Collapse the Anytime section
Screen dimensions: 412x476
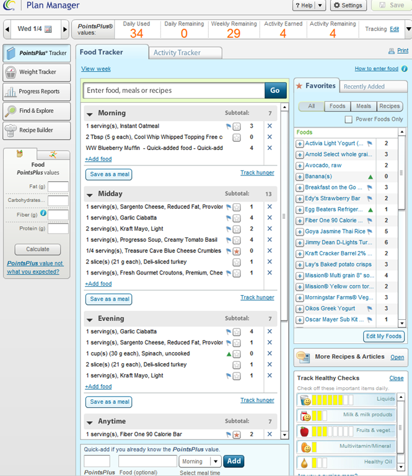89,423
